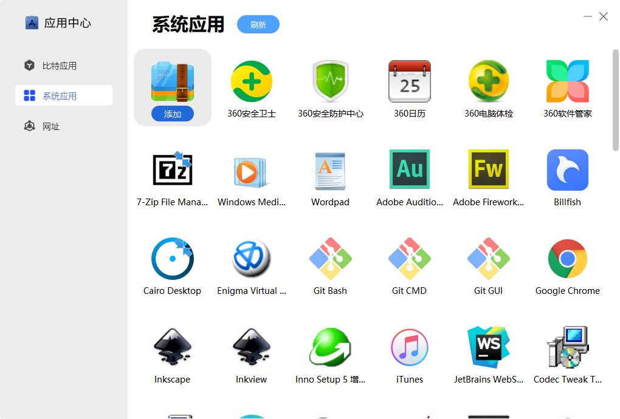Viewport: 620px width, 419px height.
Task: Launch Adobe Fireworks
Action: [488, 169]
